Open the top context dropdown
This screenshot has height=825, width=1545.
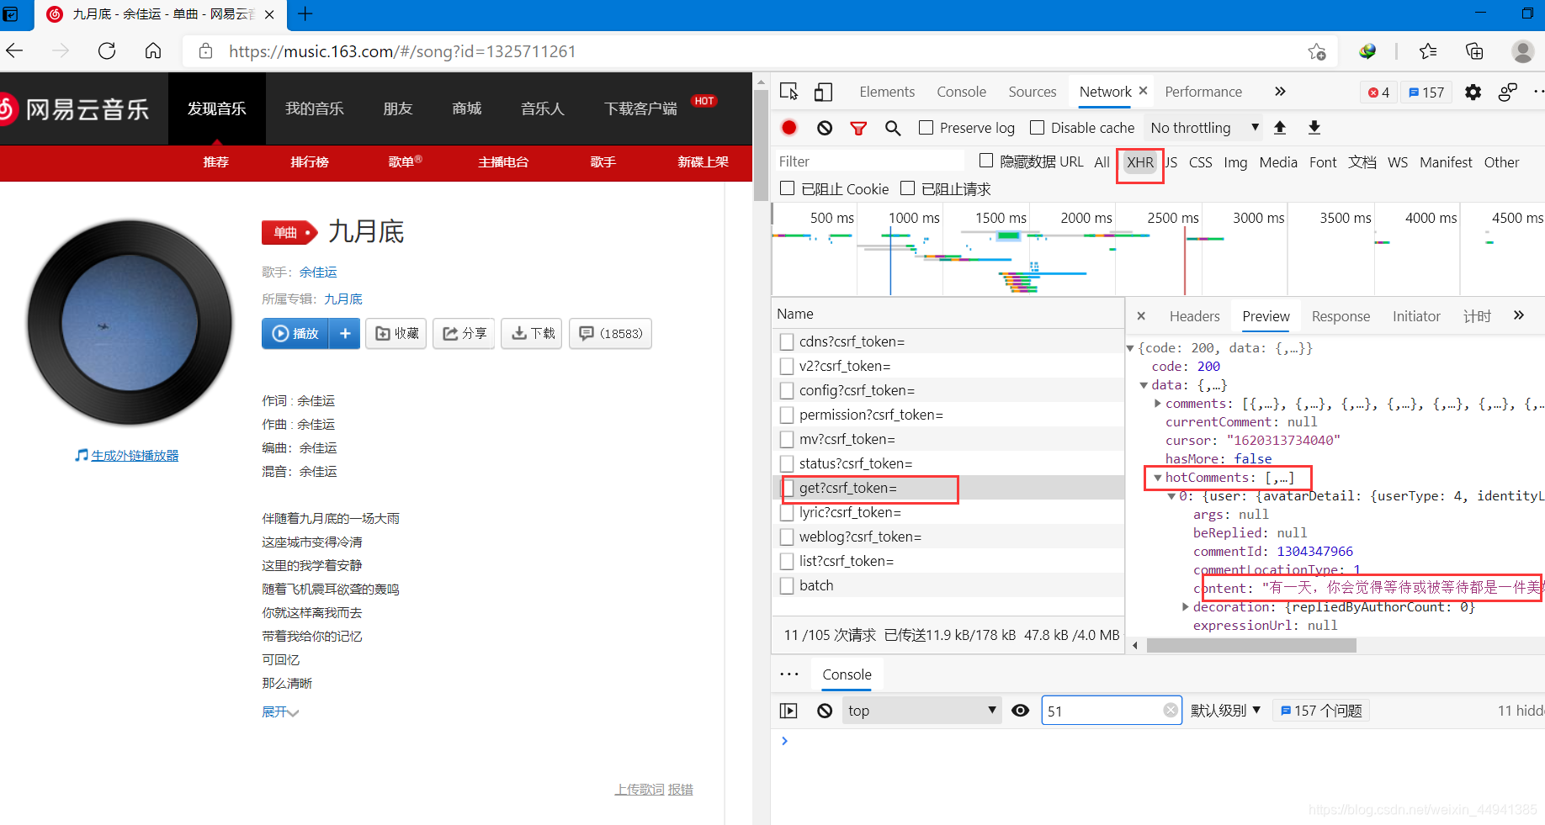921,711
